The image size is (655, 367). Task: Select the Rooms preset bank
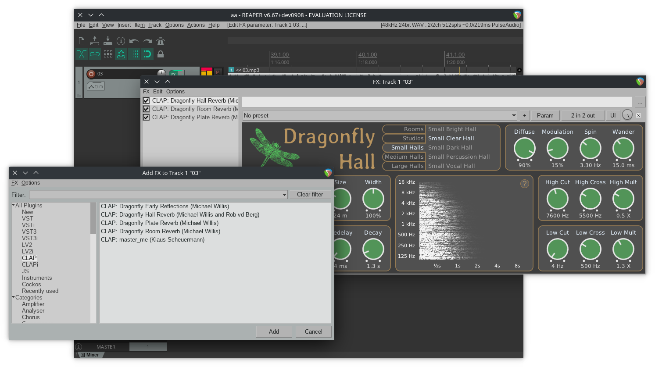coord(404,129)
